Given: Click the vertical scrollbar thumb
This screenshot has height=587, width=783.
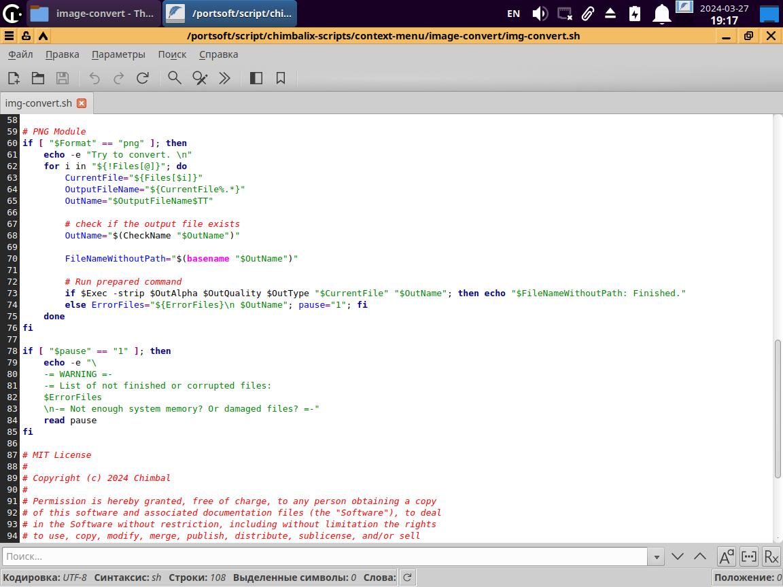Looking at the screenshot, I should point(778,408).
